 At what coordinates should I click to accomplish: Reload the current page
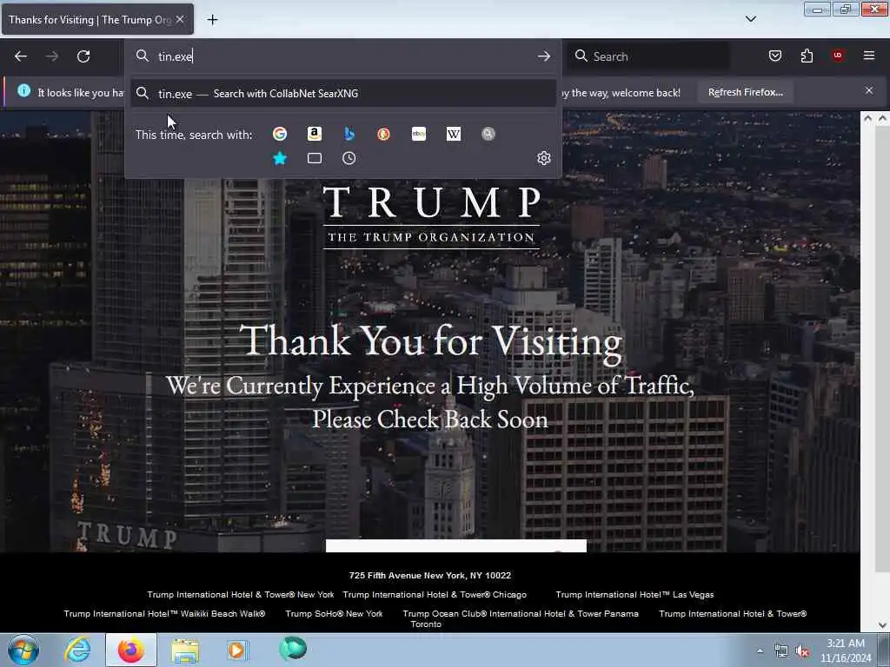[x=83, y=56]
